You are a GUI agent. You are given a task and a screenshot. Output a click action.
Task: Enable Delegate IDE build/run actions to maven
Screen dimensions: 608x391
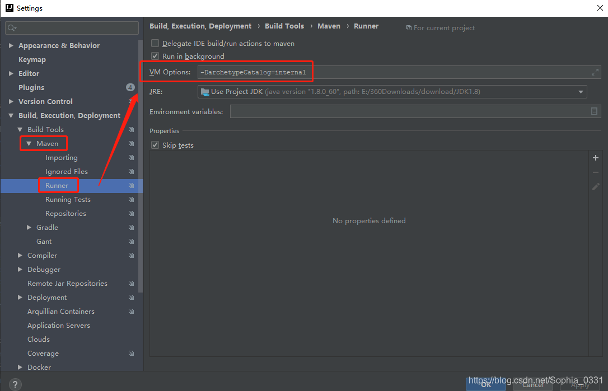pyautogui.click(x=155, y=43)
